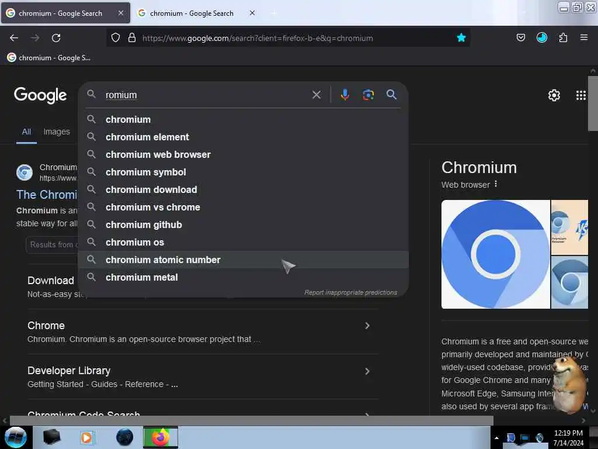Open the Windows Start orb
Image resolution: width=598 pixels, height=449 pixels.
[16, 437]
